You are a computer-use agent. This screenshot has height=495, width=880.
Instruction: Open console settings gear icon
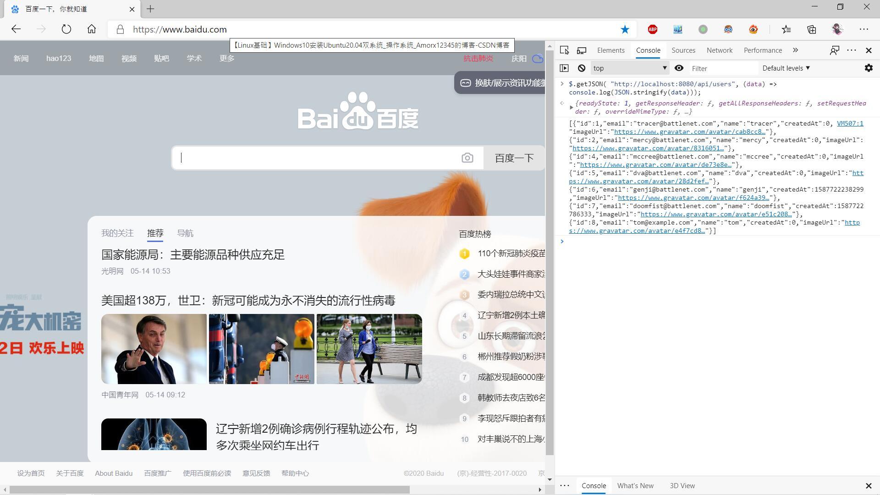coord(869,68)
